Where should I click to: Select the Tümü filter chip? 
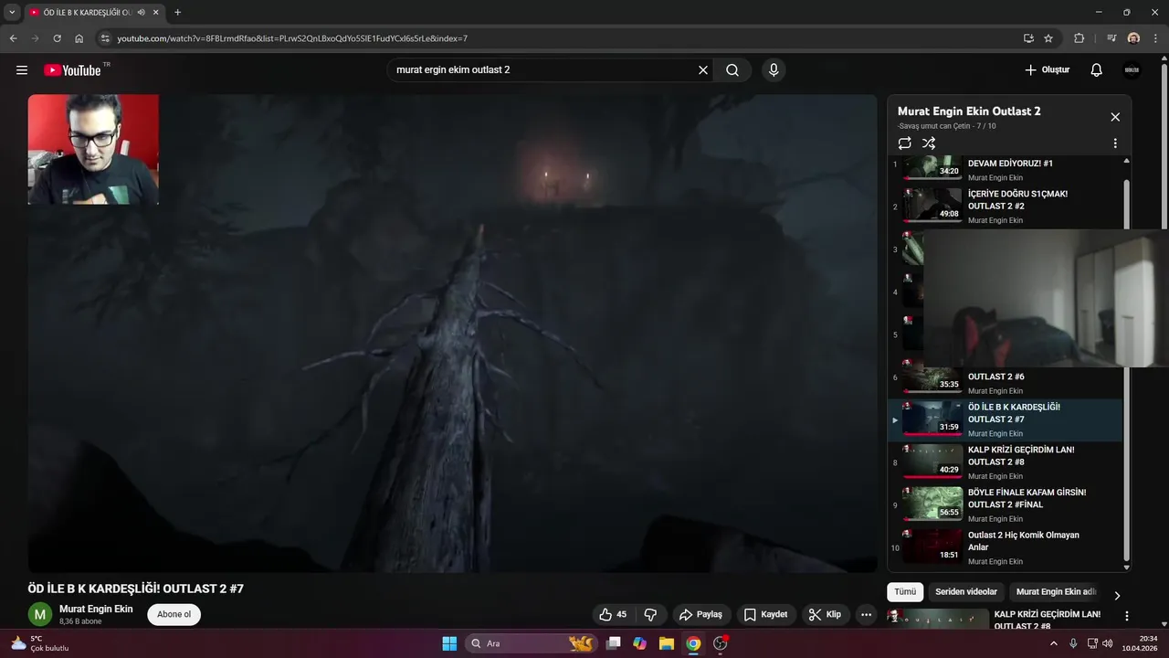[905, 592]
